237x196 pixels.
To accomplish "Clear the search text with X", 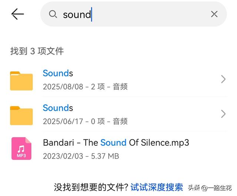I will tap(214, 14).
